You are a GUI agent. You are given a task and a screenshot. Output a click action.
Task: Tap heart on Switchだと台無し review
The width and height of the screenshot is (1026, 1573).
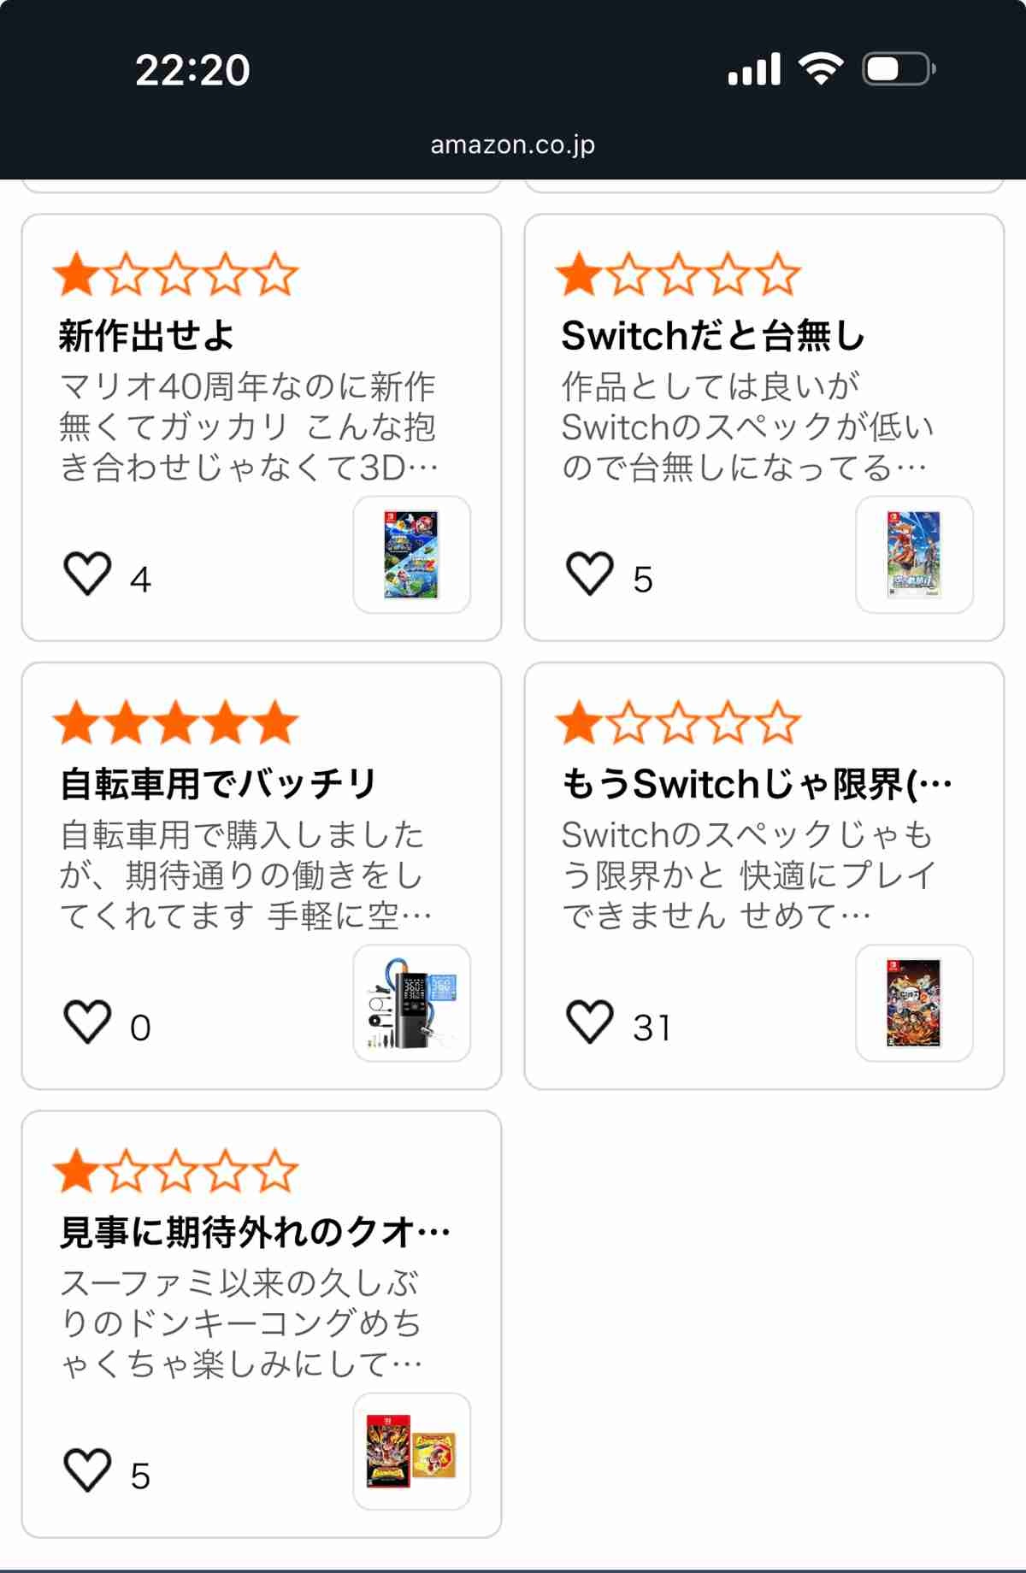[x=590, y=574]
